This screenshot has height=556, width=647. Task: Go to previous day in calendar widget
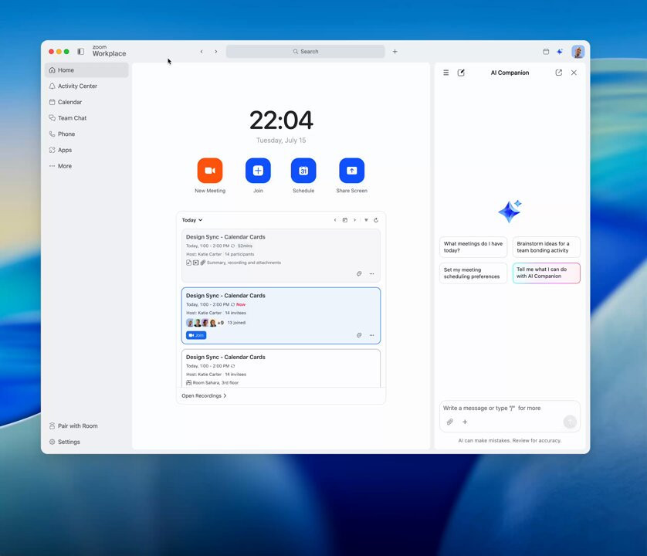click(334, 220)
